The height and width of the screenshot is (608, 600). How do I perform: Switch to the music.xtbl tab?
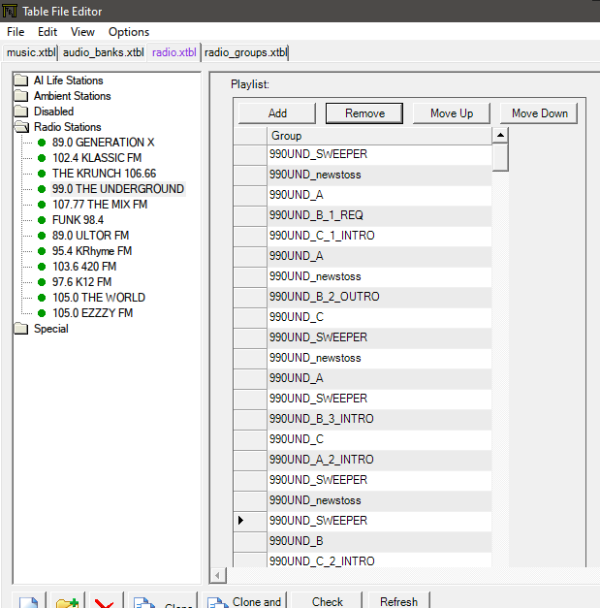31,52
